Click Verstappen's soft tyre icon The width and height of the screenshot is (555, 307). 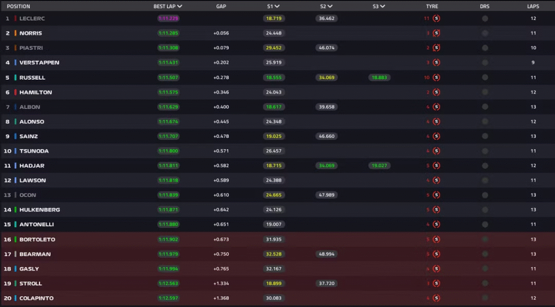tap(436, 62)
